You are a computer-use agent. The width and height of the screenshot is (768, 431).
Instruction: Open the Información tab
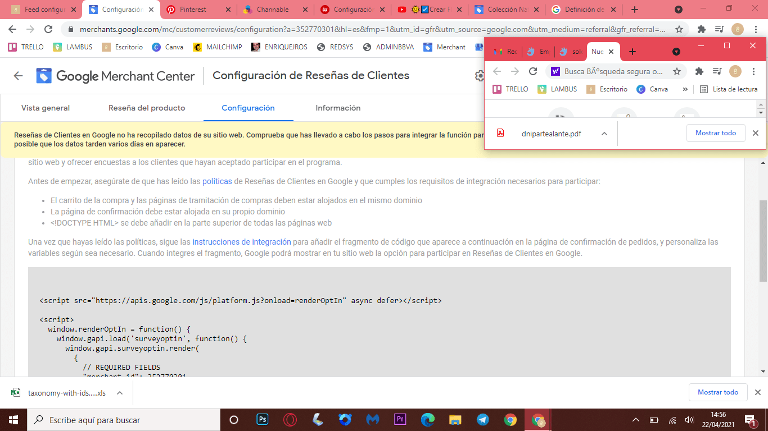pos(338,108)
